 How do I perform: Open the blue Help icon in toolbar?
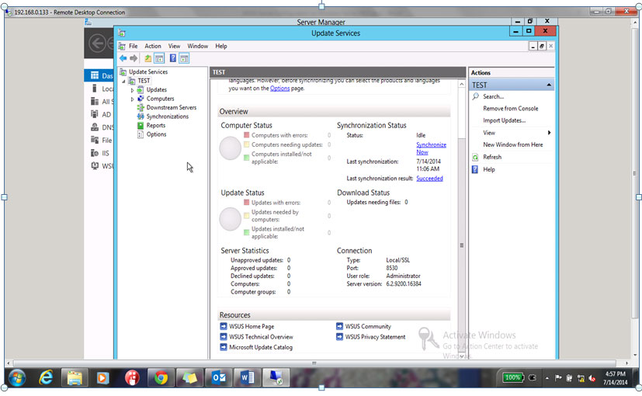pyautogui.click(x=173, y=58)
